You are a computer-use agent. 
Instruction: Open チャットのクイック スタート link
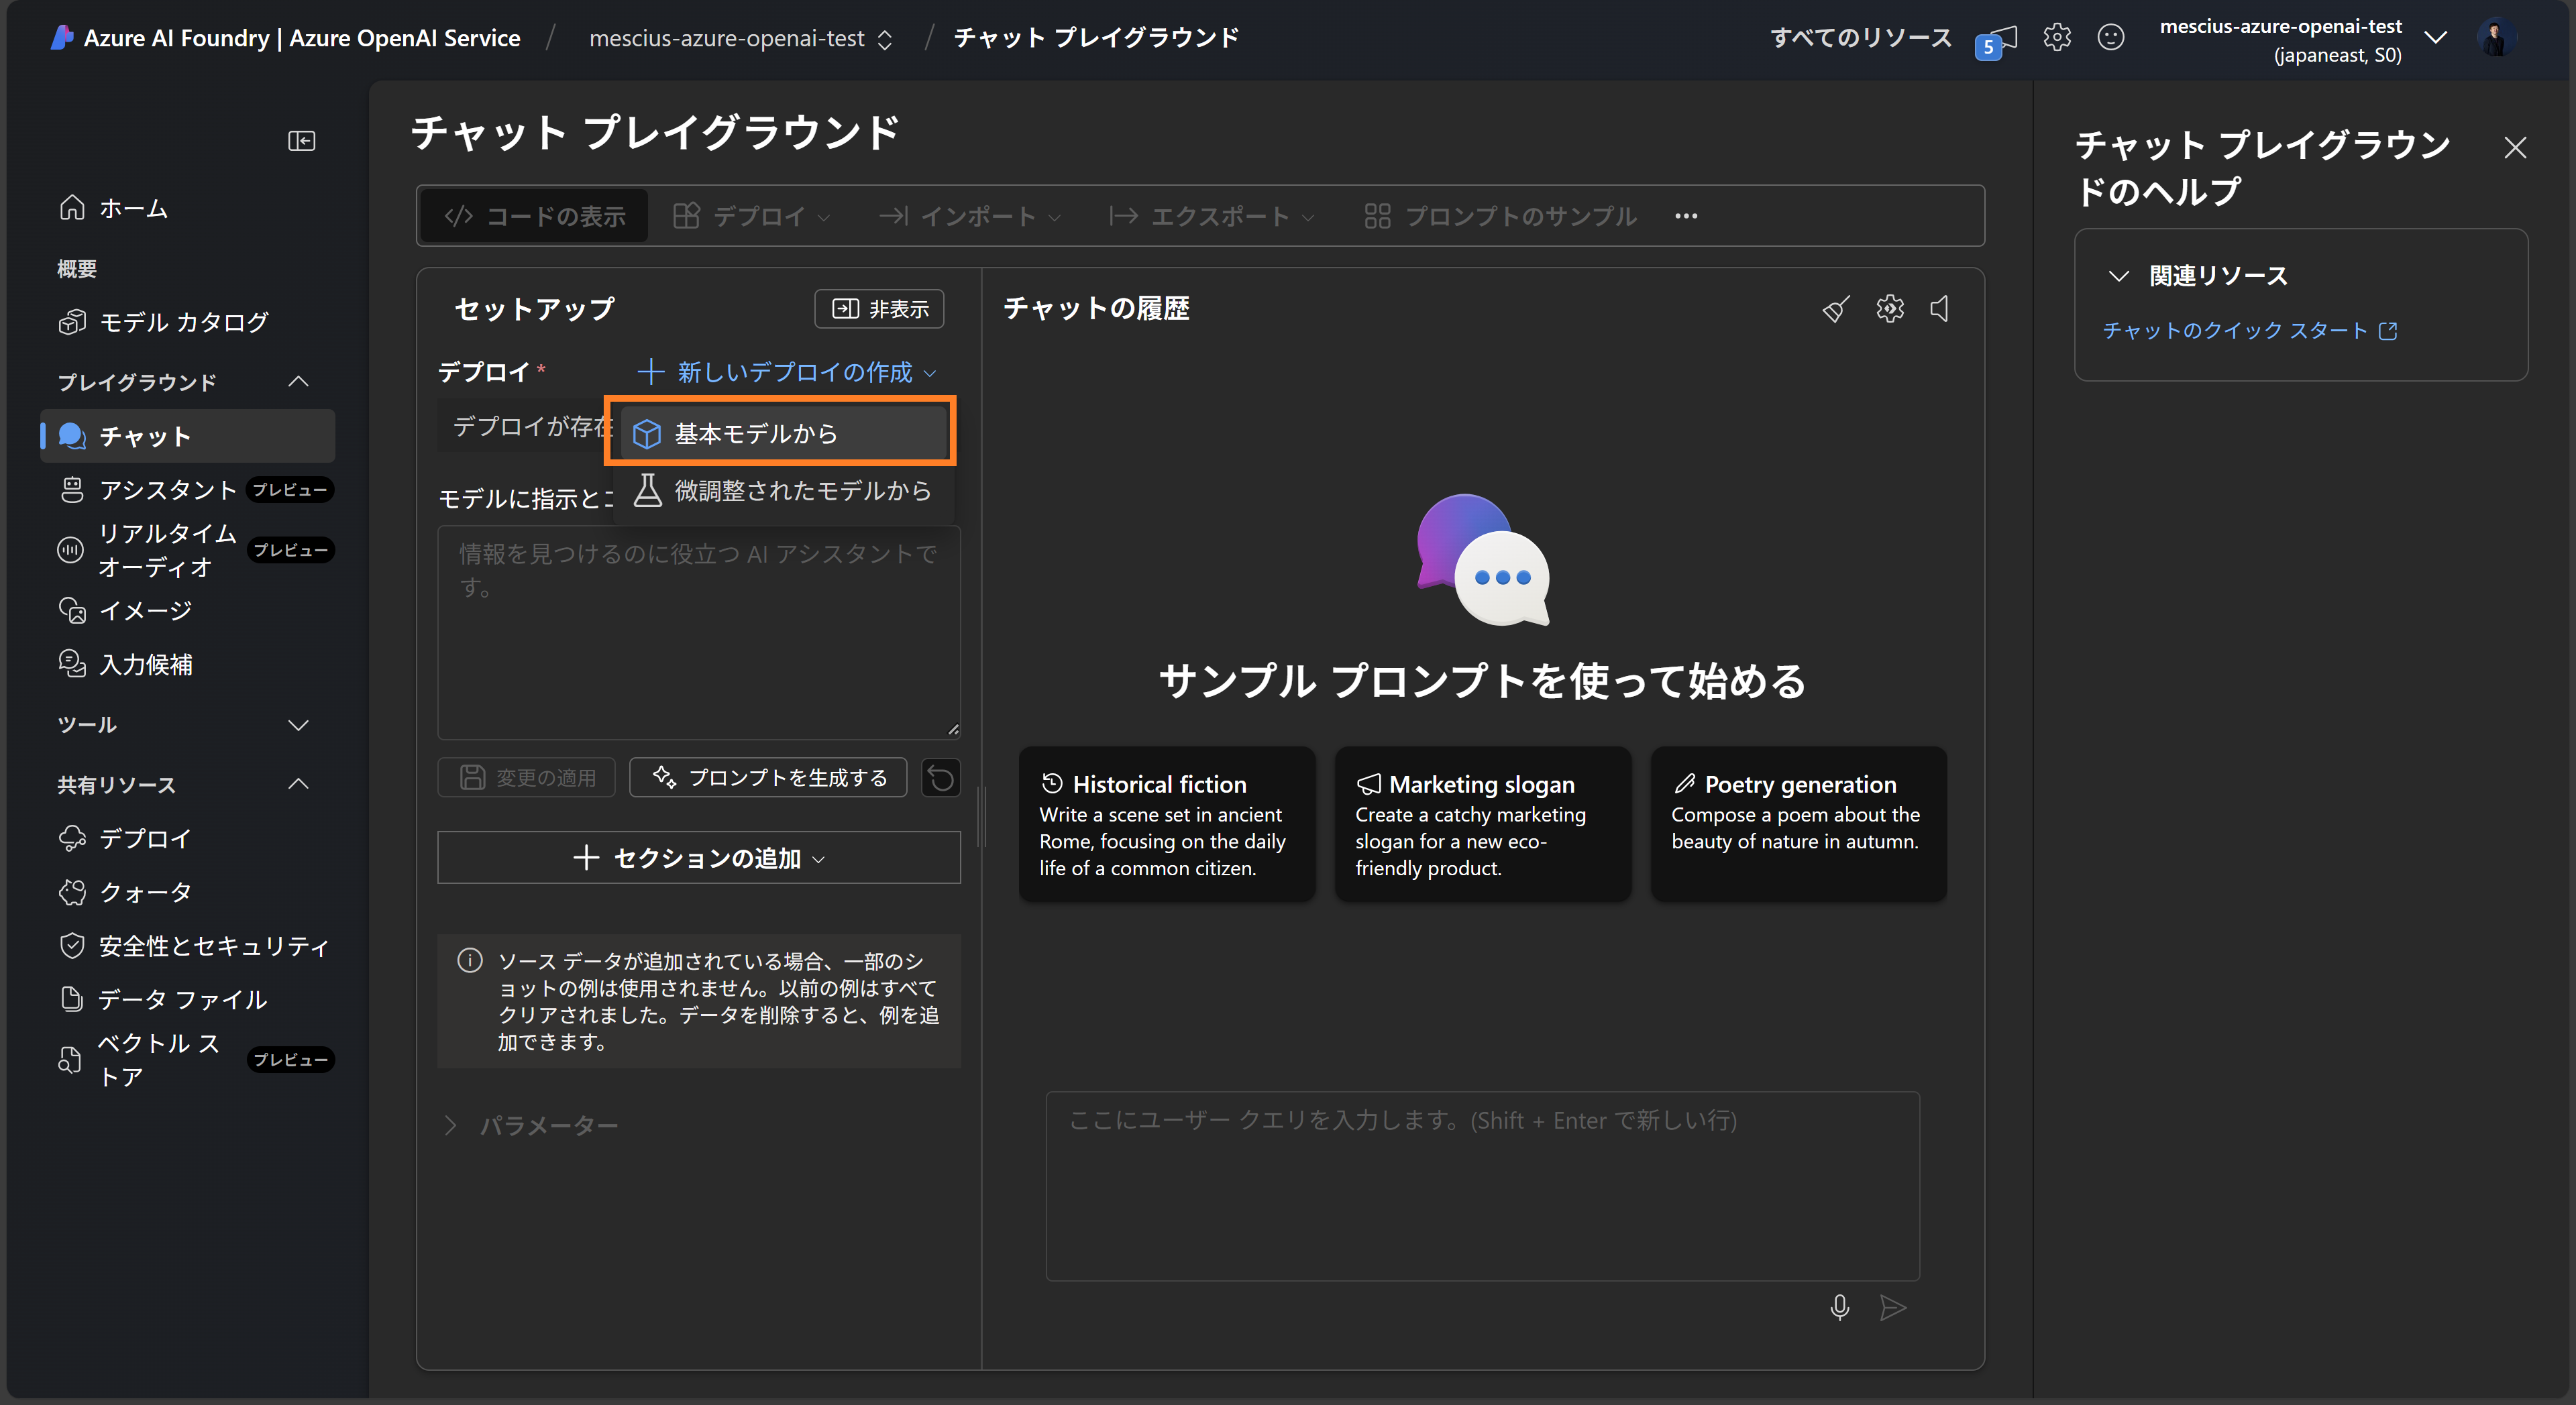pyautogui.click(x=2250, y=331)
